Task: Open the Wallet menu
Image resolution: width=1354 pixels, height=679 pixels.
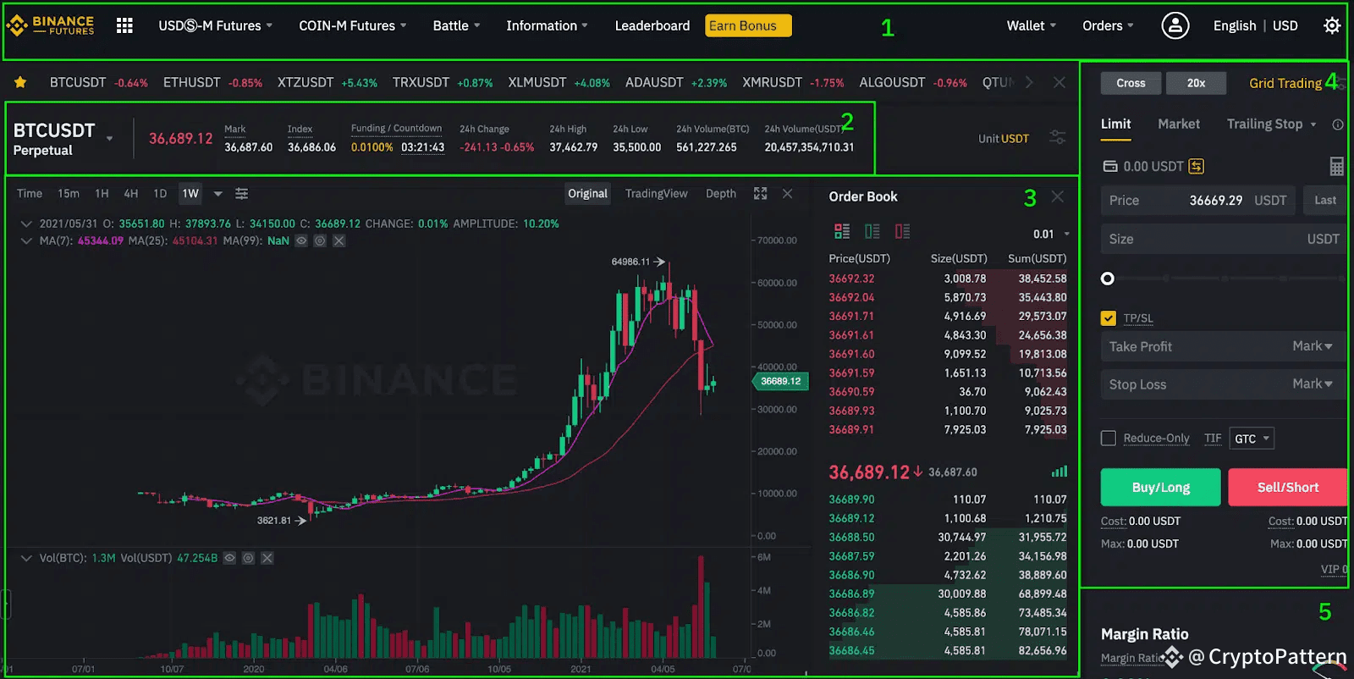Action: tap(1031, 25)
